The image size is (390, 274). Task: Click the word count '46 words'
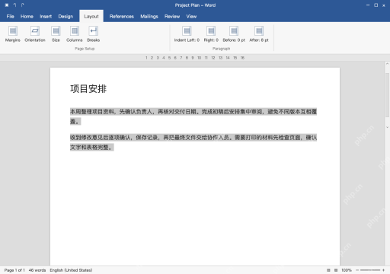[x=37, y=270]
